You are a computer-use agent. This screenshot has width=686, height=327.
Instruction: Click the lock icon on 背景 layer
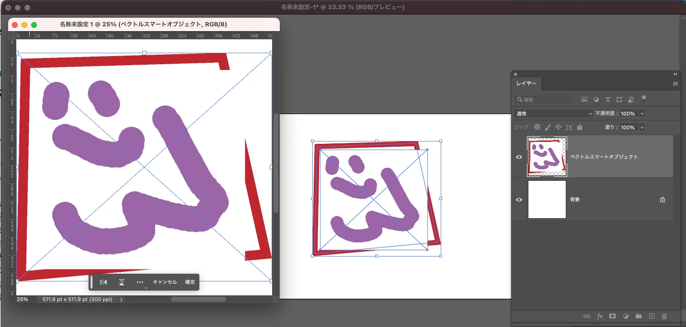click(663, 199)
